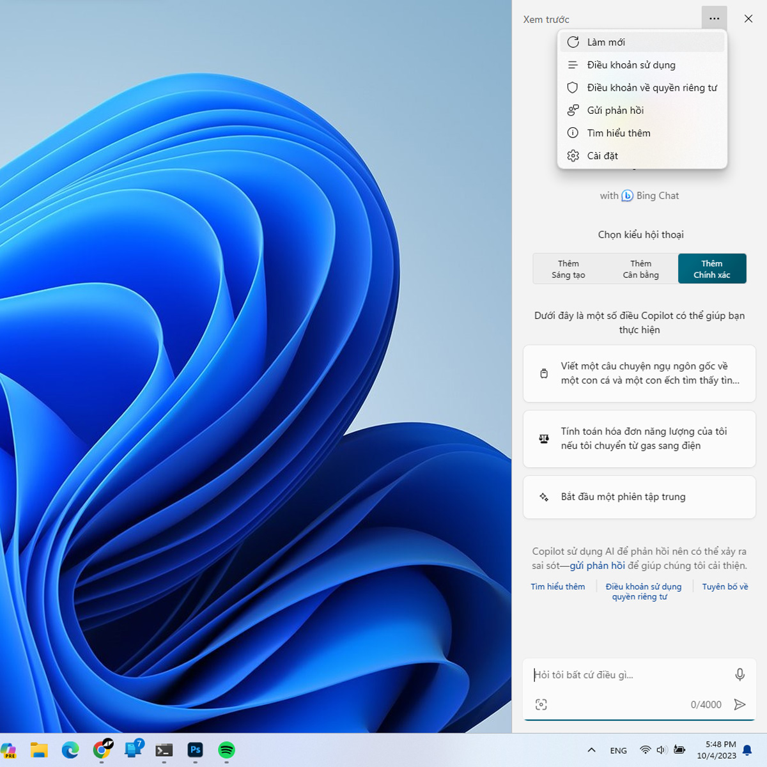Close the Copilot preview panel

coord(748,19)
